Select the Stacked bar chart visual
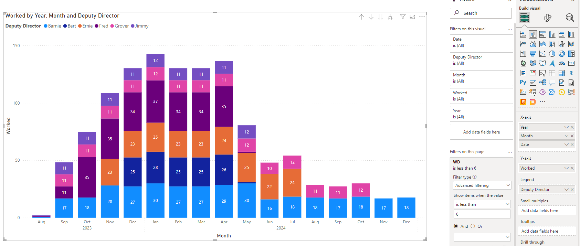Screen dimensions: 580x246 pyautogui.click(x=523, y=34)
